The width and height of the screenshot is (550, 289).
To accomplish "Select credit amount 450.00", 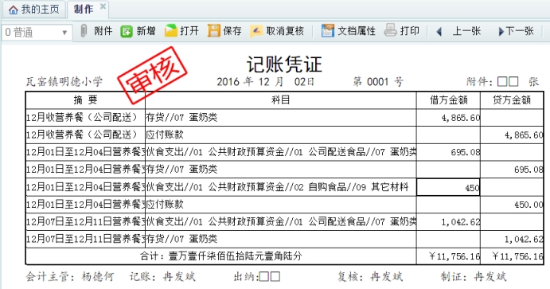I will (512, 205).
